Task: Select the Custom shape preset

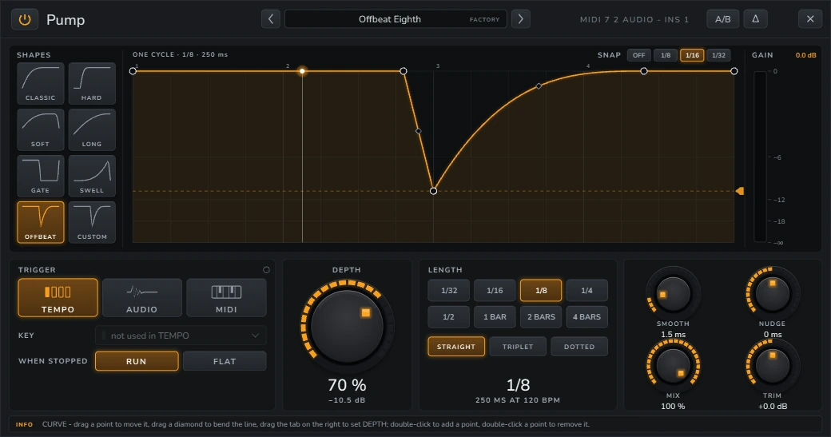Action: coord(92,222)
